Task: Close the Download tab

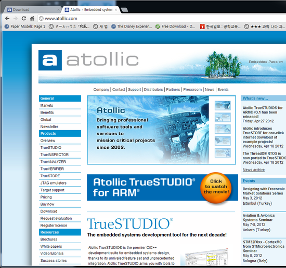Action: [58, 10]
